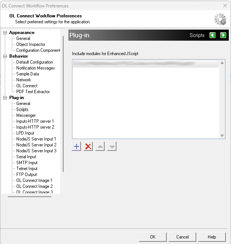Click the Behavior group label
231x244 pixels.
pyautogui.click(x=18, y=56)
